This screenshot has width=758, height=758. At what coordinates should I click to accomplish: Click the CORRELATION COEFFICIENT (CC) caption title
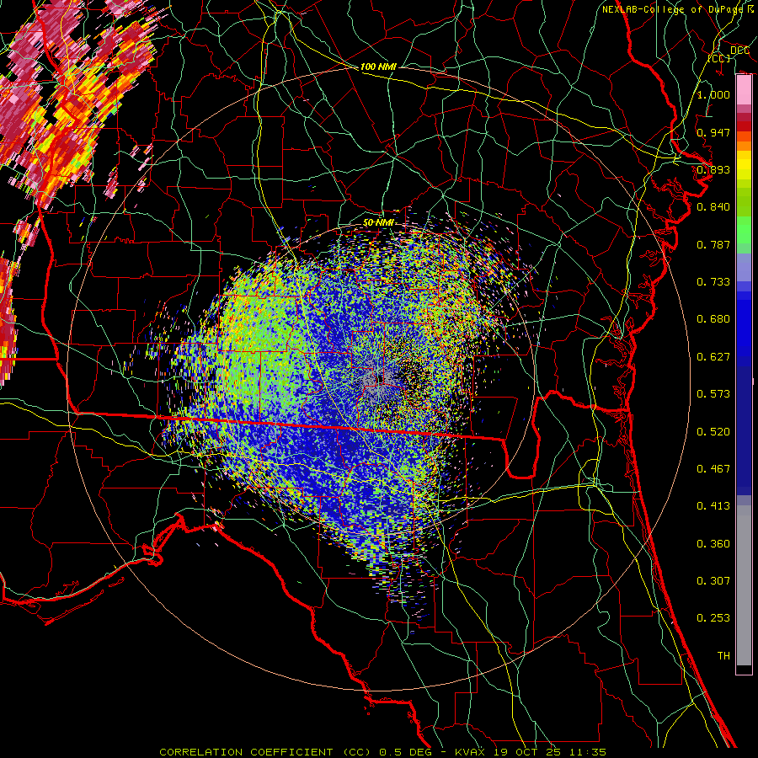265,752
